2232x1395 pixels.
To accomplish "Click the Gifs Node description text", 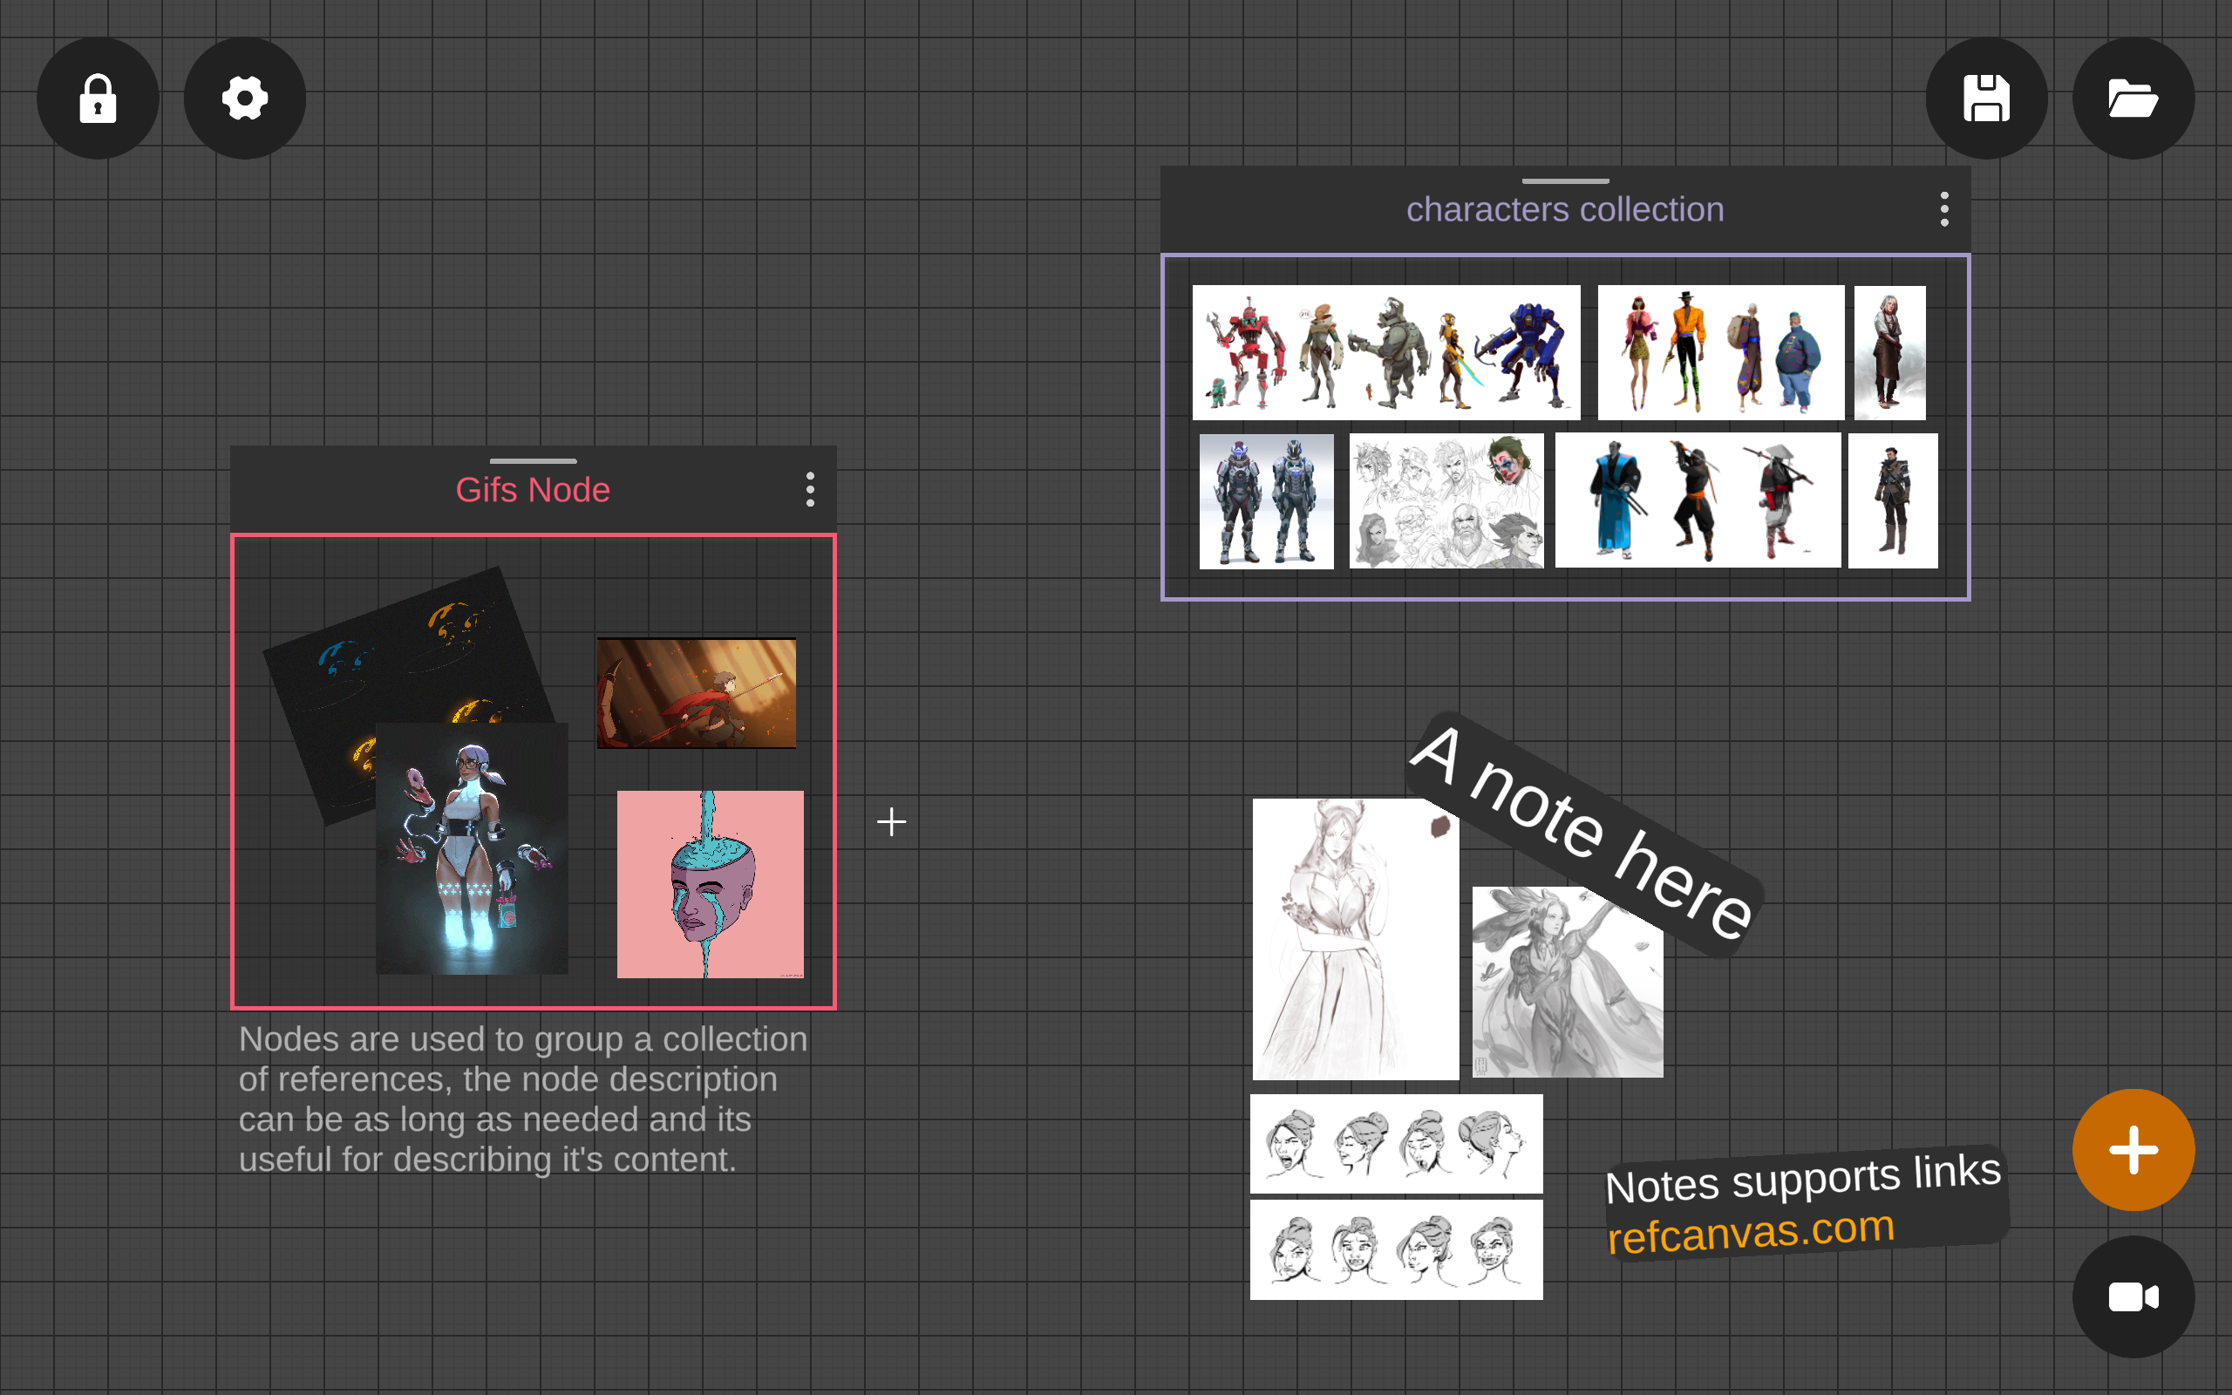I will point(523,1099).
